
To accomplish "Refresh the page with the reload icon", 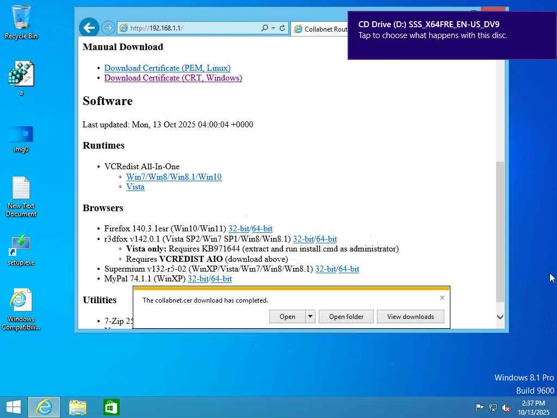I will pos(282,28).
